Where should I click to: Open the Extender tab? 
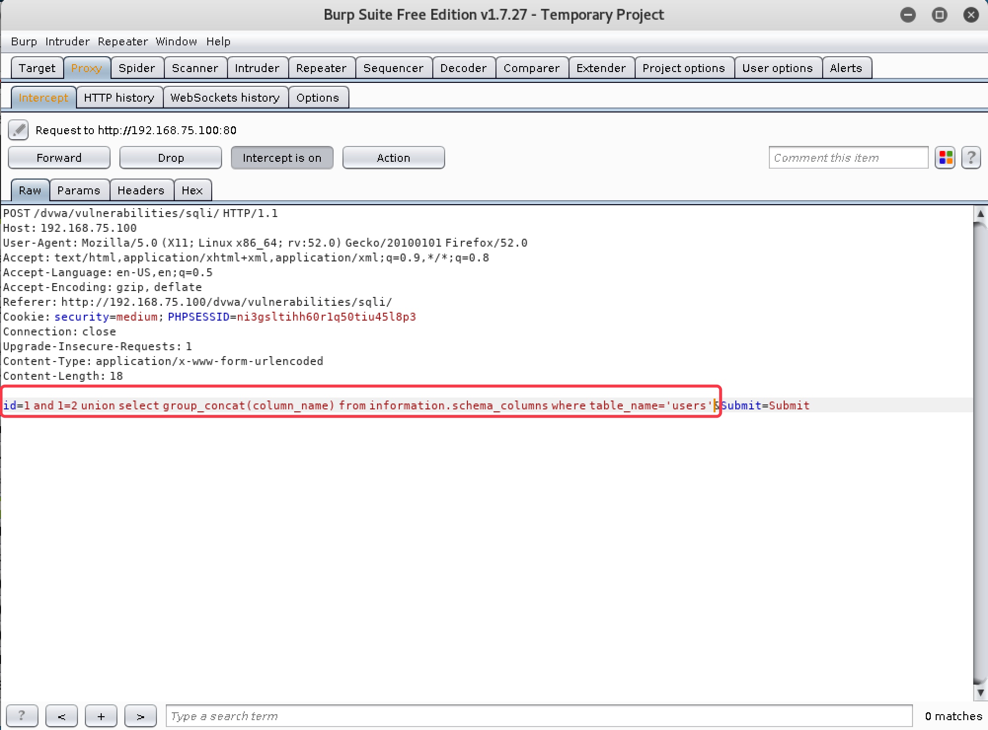601,68
